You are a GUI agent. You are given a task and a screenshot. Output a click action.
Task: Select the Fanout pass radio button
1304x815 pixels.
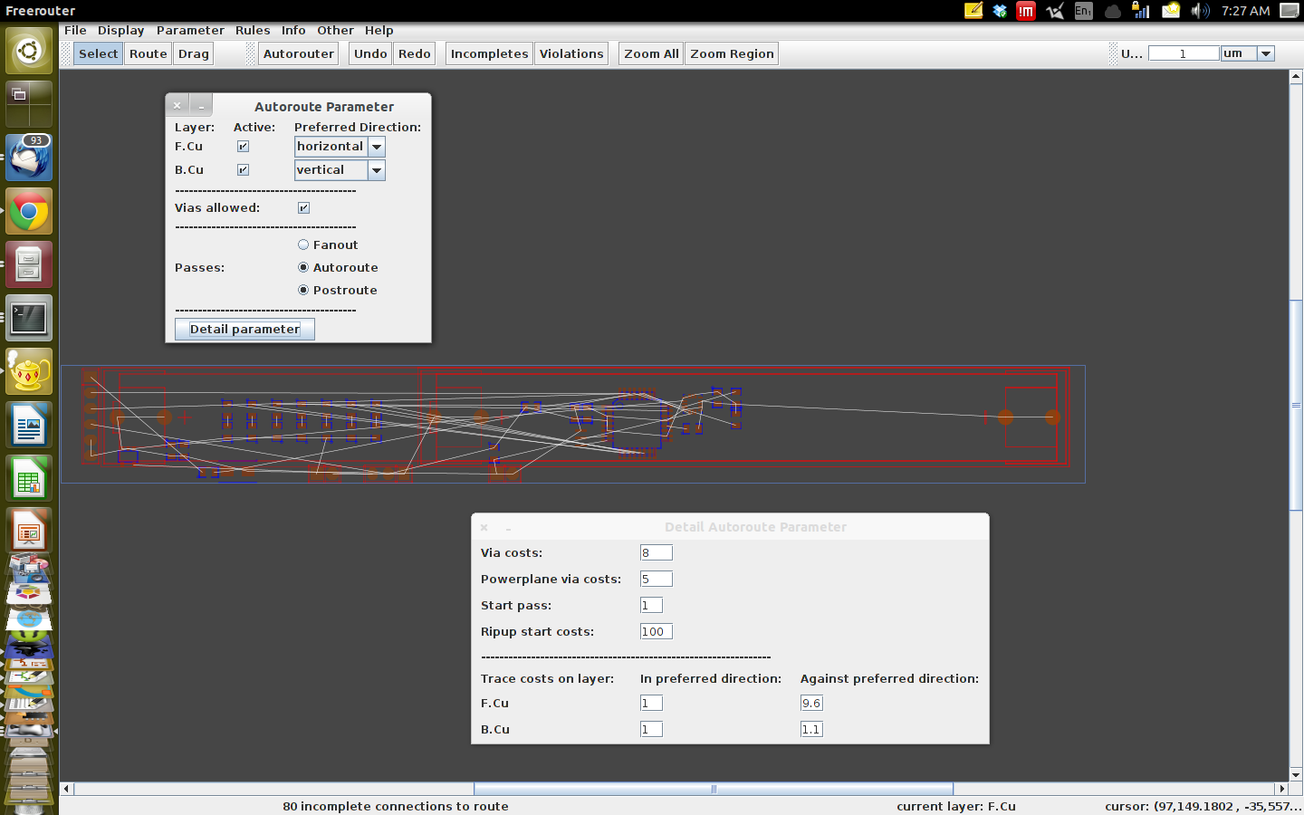point(303,245)
